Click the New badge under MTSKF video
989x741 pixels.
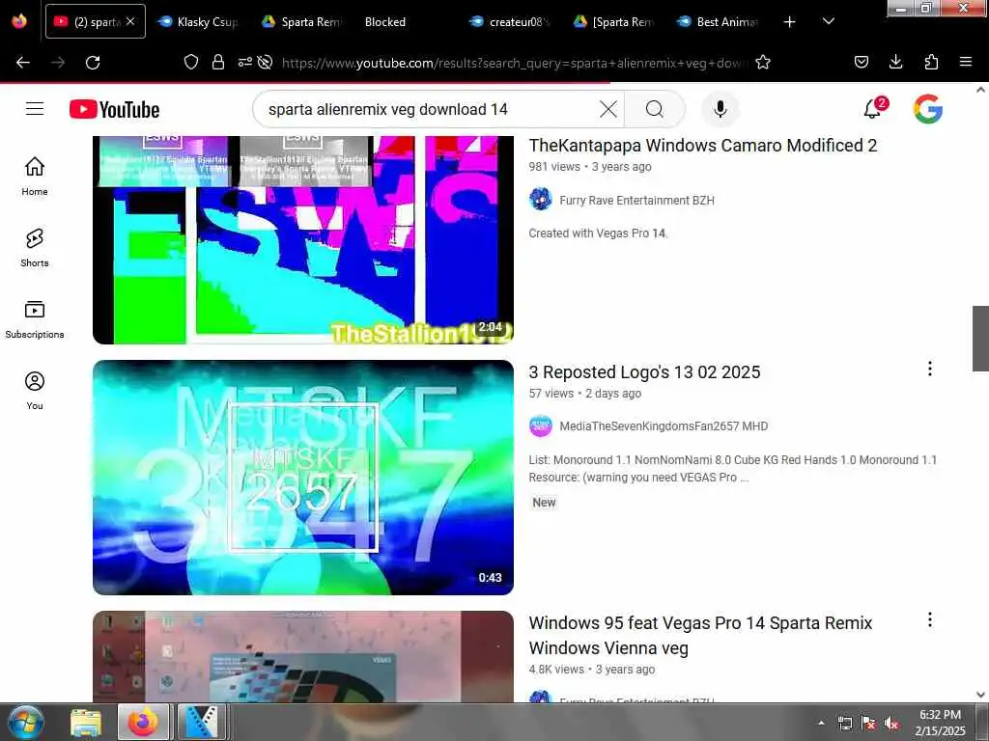pos(544,502)
